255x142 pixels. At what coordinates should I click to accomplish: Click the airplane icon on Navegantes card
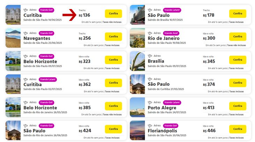tap(25, 33)
